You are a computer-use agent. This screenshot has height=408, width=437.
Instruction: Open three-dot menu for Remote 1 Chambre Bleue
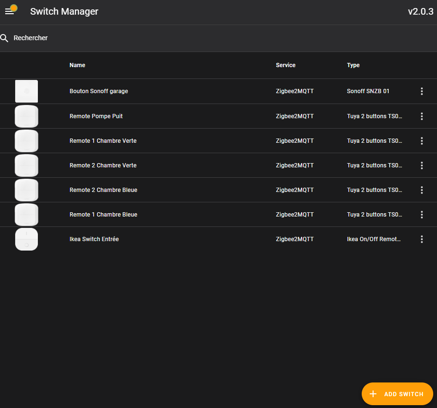tap(421, 215)
